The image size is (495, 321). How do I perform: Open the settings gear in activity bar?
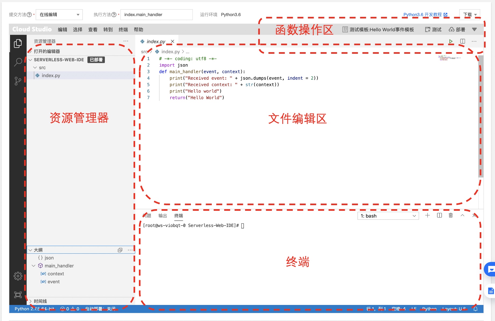[18, 276]
